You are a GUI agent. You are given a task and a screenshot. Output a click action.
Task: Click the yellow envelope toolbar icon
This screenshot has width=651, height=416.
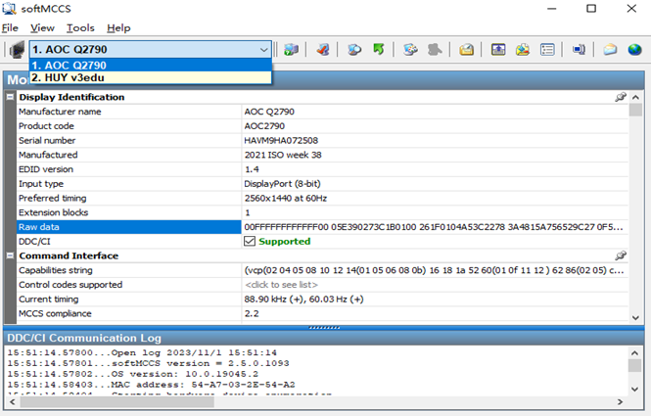pos(466,50)
